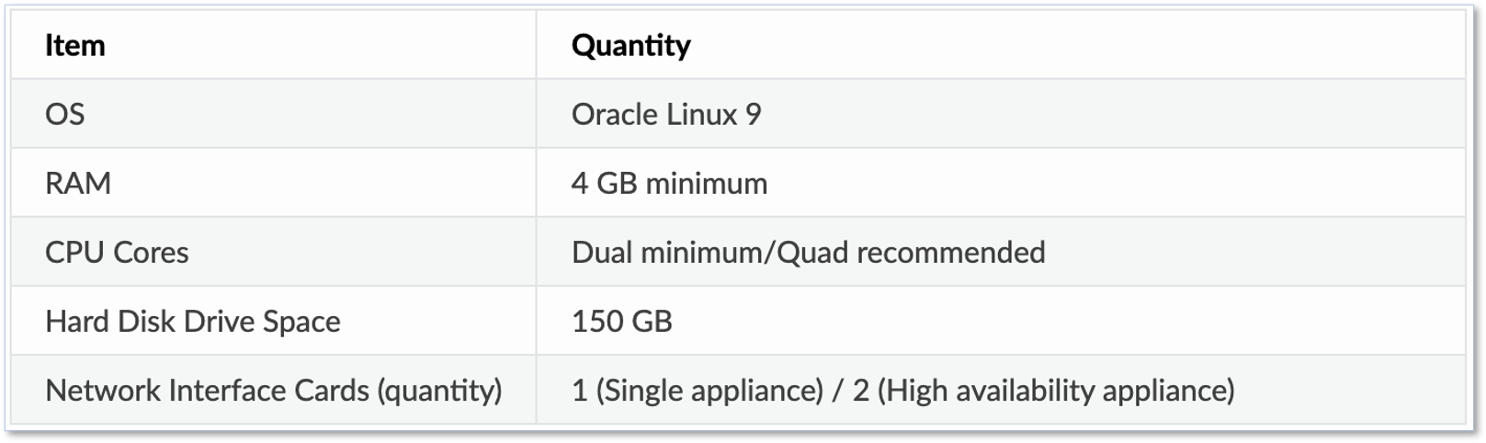Click the Quantity column header
This screenshot has height=443, width=1486.
(x=630, y=45)
